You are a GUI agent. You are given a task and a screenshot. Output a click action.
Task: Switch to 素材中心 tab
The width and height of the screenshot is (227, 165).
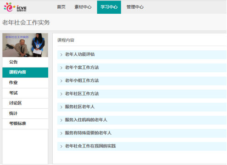pyautogui.click(x=83, y=7)
